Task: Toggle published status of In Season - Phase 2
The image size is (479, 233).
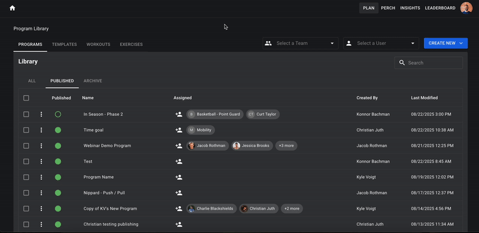Action: point(58,114)
